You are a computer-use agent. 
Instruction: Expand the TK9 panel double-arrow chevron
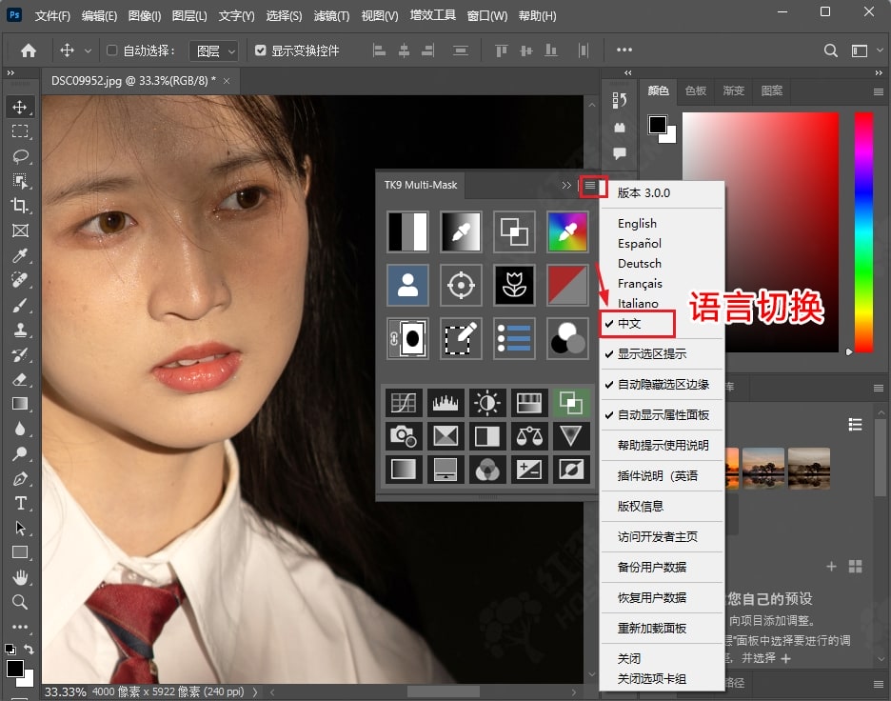tap(567, 185)
